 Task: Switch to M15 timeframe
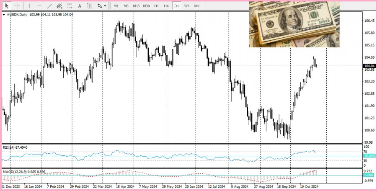pos(136,6)
